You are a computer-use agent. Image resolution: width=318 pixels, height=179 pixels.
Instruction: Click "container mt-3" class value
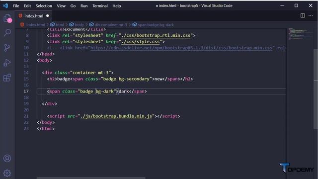[90, 73]
